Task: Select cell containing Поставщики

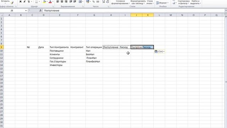Action: [x=60, y=51]
